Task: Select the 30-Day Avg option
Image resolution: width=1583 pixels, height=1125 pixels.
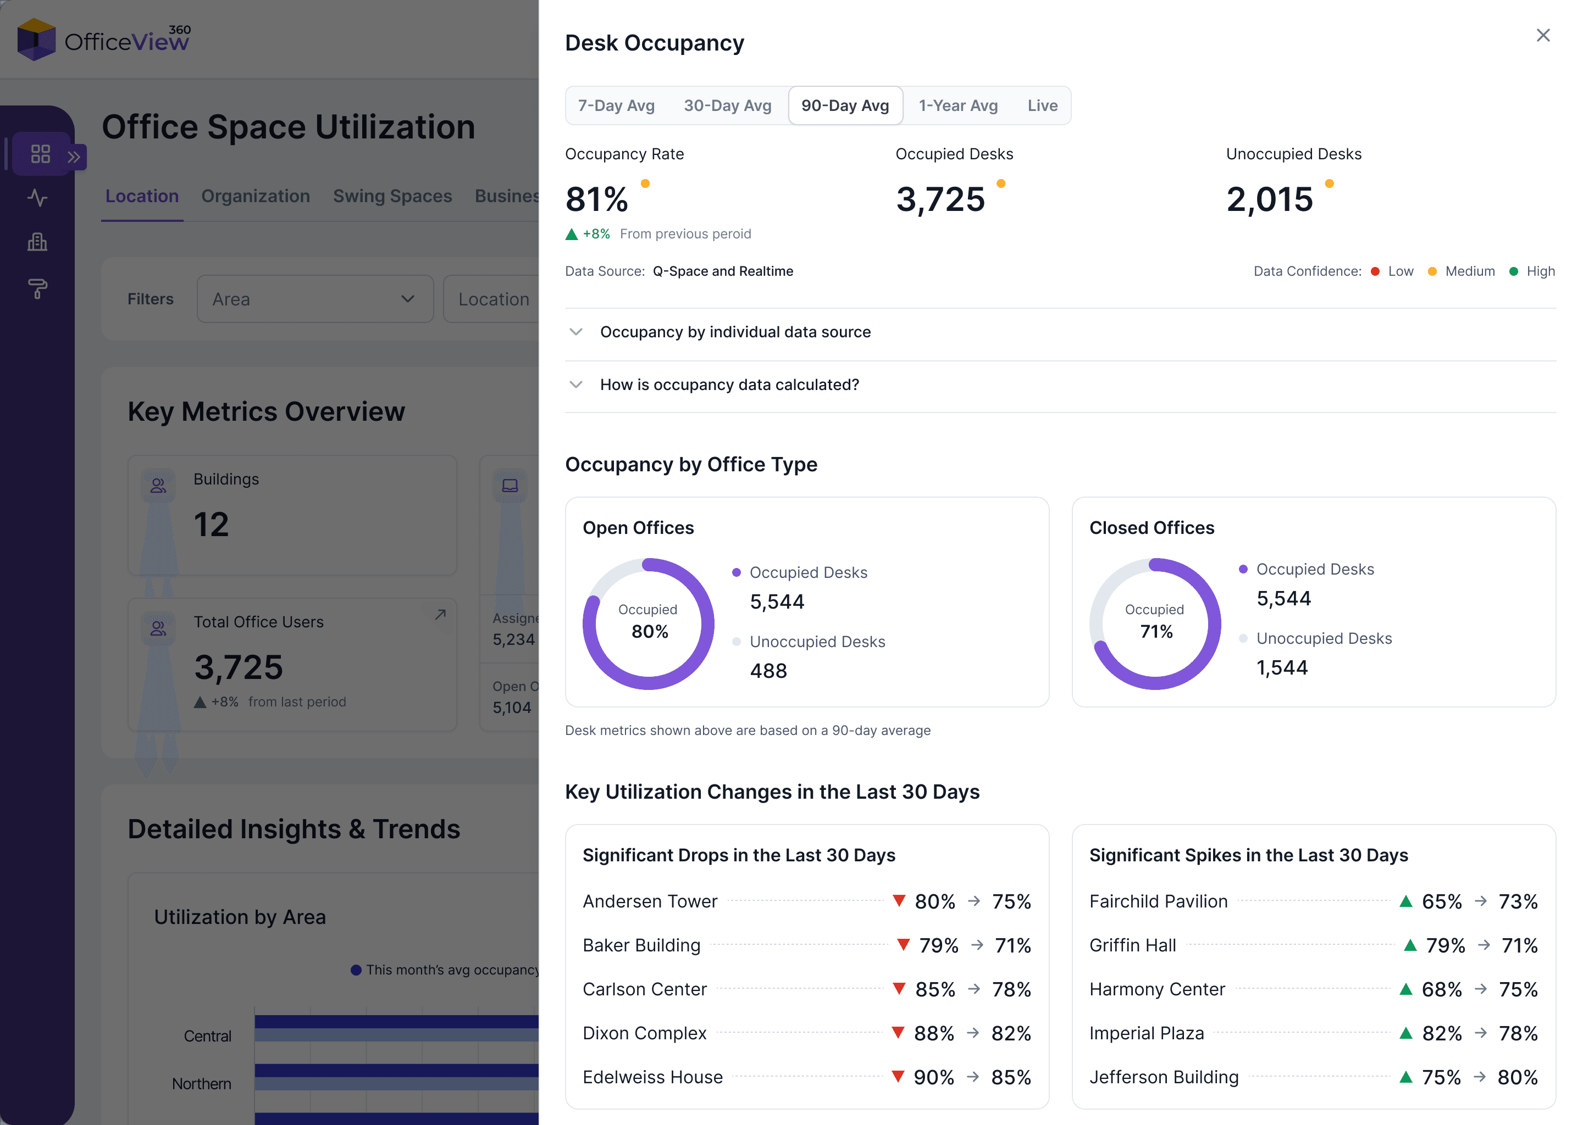Action: [727, 106]
